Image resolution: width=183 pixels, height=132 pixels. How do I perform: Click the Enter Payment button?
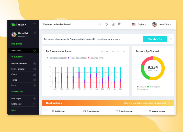pos(124,111)
